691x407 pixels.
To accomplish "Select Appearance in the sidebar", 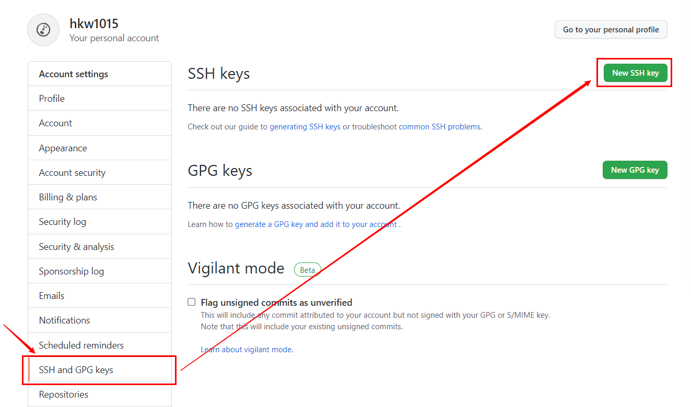I will tap(100, 148).
